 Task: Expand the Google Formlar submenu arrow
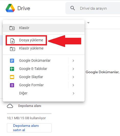click(73, 85)
